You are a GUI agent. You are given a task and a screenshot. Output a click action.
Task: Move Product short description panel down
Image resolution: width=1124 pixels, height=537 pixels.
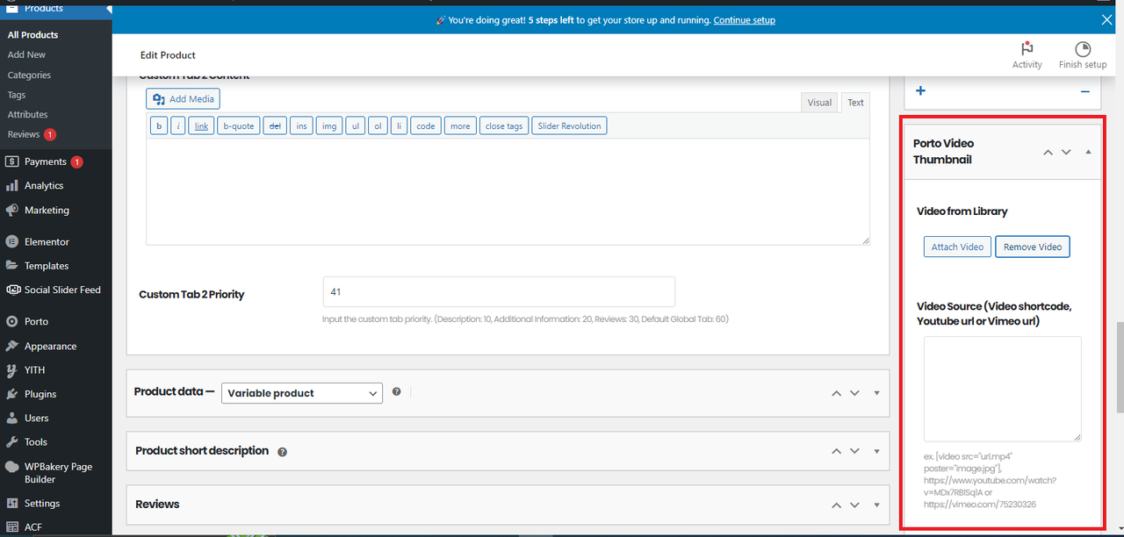(x=854, y=451)
